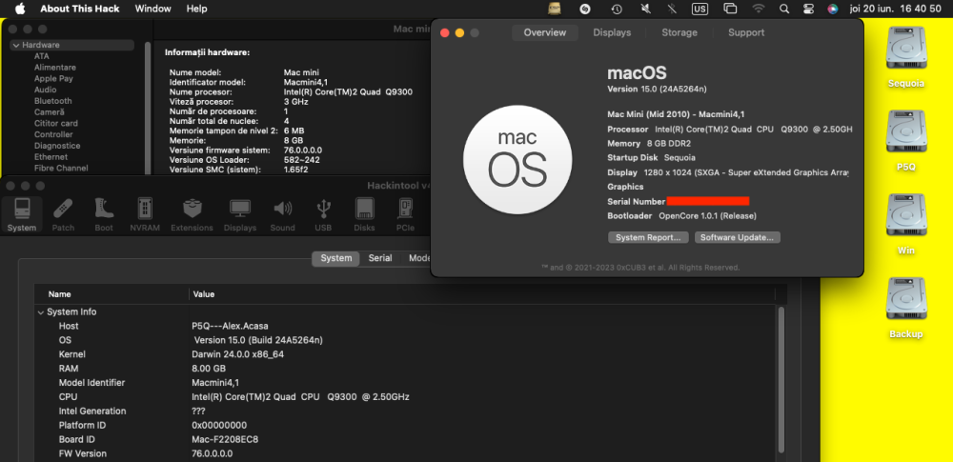953x462 pixels.
Task: Open the Patch tool in Hackintool
Action: [x=63, y=214]
